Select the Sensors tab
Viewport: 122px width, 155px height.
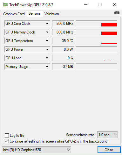click(x=35, y=13)
